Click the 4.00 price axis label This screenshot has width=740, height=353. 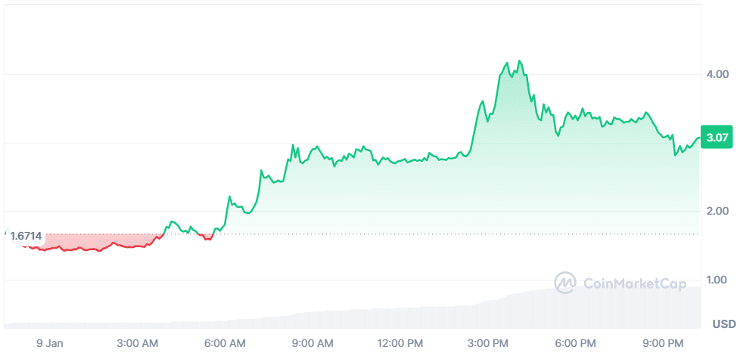pos(717,74)
